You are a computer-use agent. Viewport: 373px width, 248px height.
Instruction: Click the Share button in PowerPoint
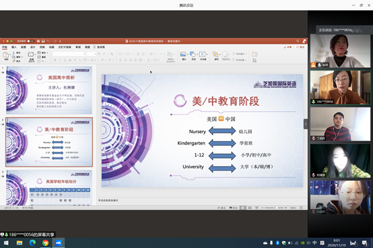[288, 47]
